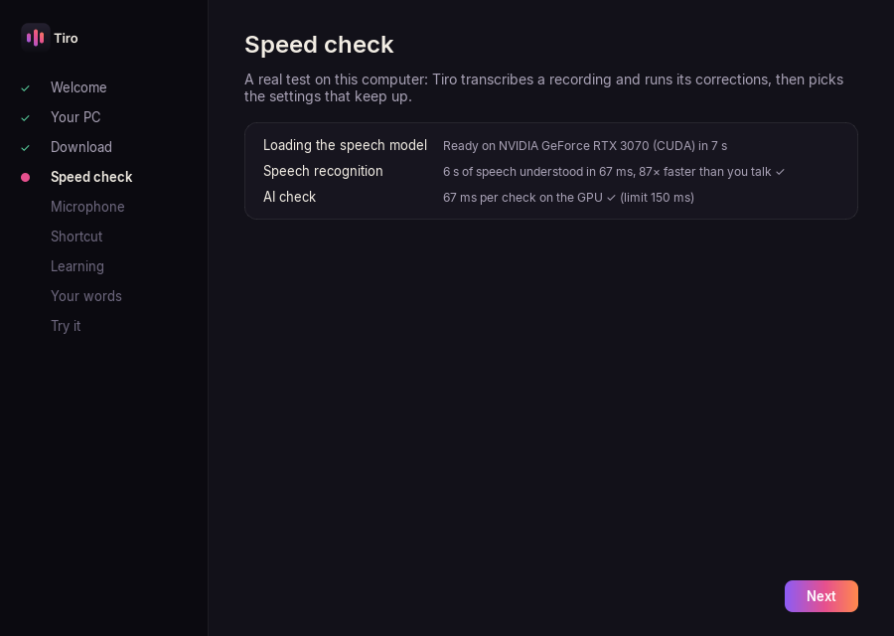The height and width of the screenshot is (636, 894).
Task: Click the green checkmark beside Download
Action: click(25, 148)
